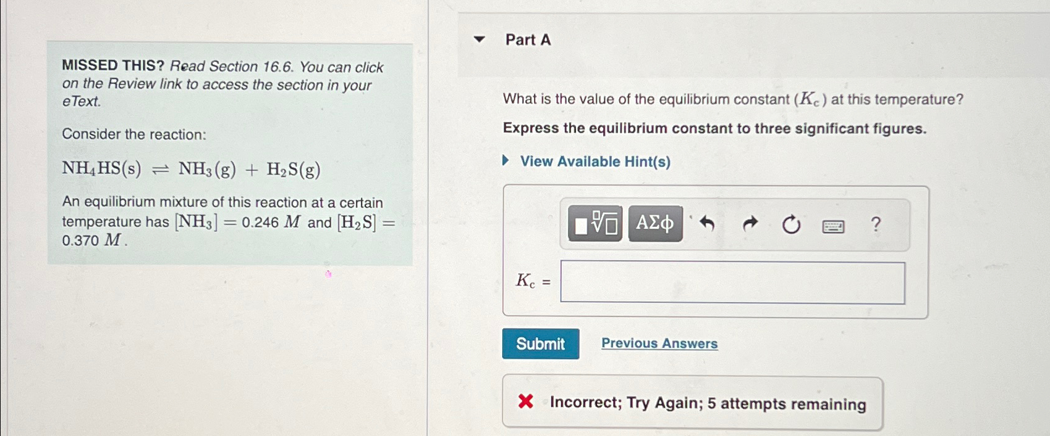The image size is (1050, 436).
Task: Select the Kc equals label
Action: click(x=533, y=282)
